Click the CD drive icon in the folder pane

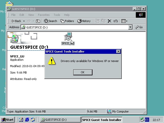coord(14,38)
